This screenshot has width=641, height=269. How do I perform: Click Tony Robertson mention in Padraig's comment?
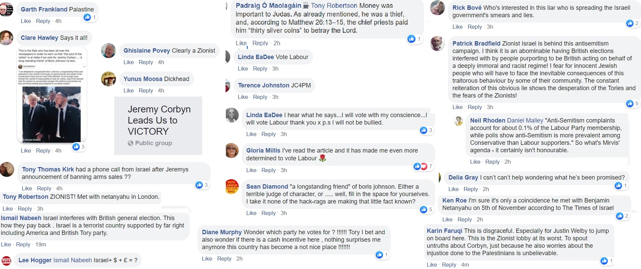pos(334,6)
